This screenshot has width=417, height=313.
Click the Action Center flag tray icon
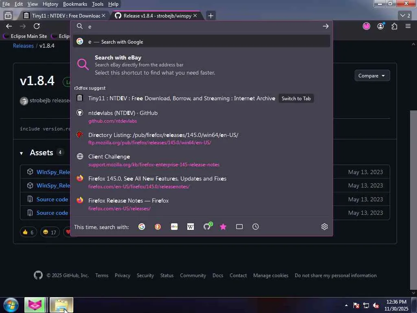coord(356,306)
